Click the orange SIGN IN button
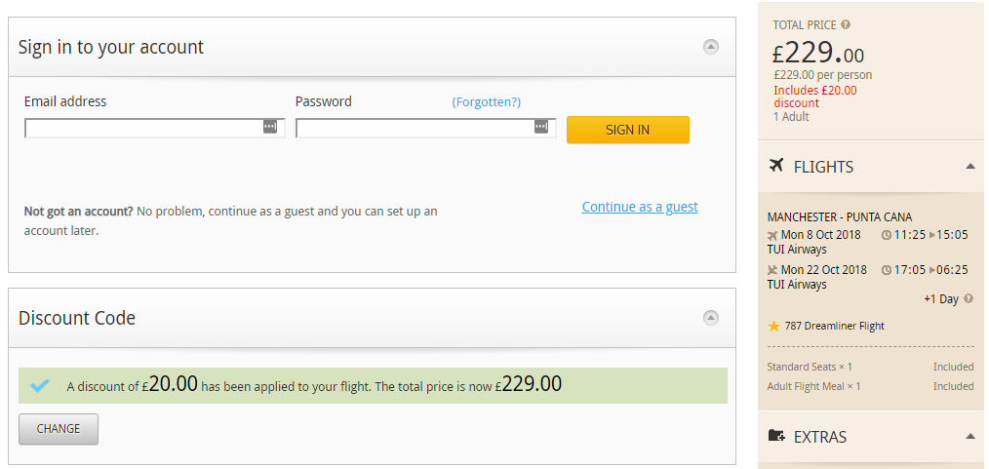The height and width of the screenshot is (469, 989). 627,130
